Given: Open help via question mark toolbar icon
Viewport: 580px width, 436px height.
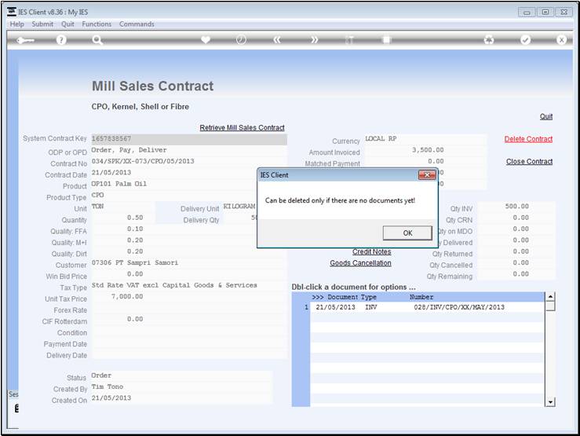Looking at the screenshot, I should click(61, 40).
